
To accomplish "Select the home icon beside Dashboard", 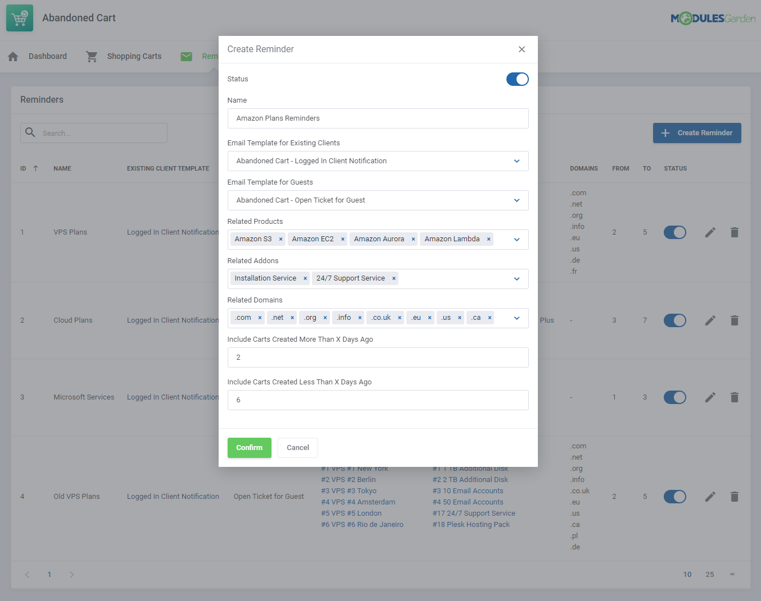I will (x=12, y=56).
